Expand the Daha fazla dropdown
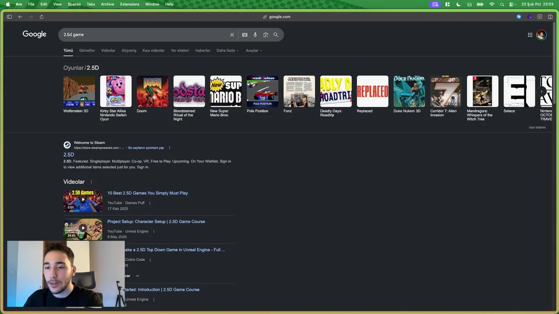This screenshot has width=559, height=314. [228, 51]
